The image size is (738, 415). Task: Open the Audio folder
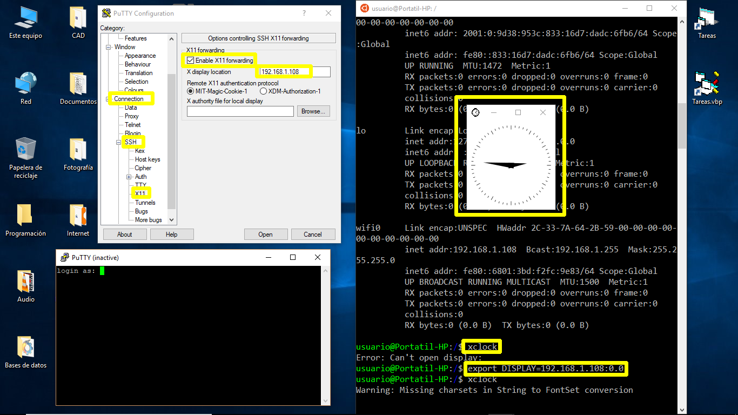(25, 282)
